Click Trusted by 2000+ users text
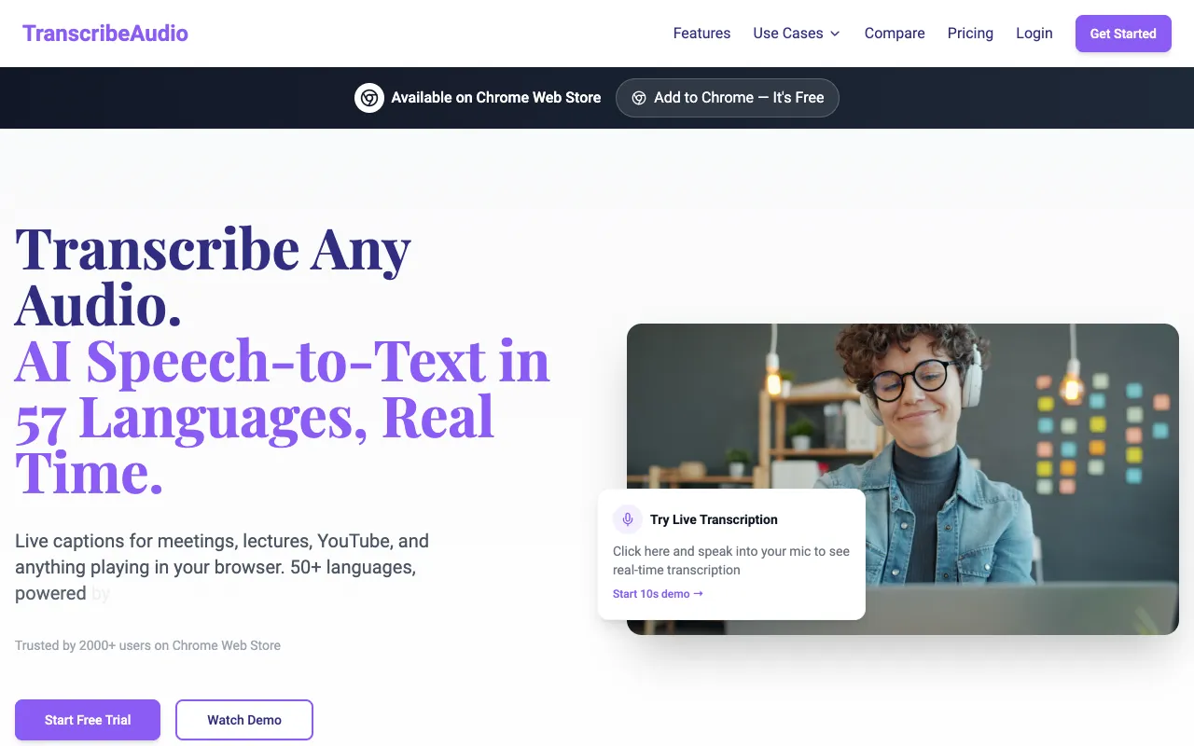Image resolution: width=1194 pixels, height=746 pixels. (147, 645)
